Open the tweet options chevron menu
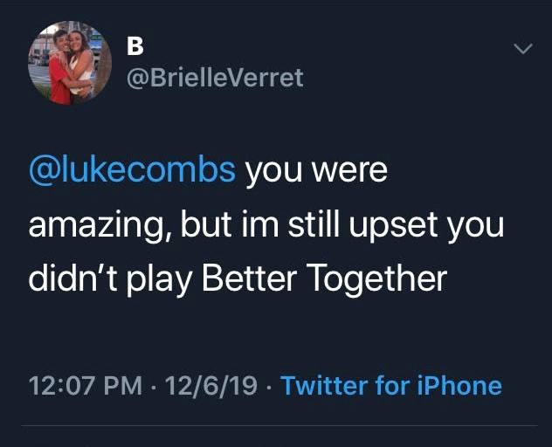The width and height of the screenshot is (552, 447). coord(523,51)
